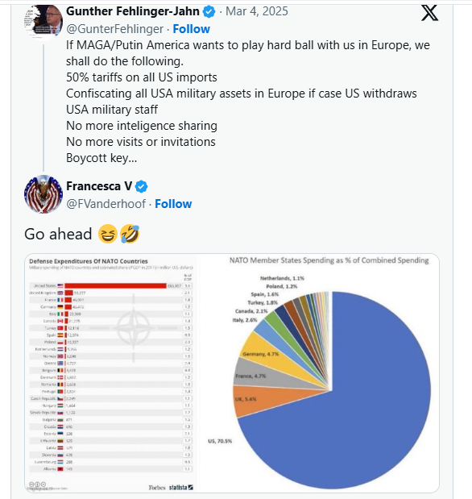This screenshot has width=472, height=499.
Task: Click the Creative Commons license icons
Action: 37,484
